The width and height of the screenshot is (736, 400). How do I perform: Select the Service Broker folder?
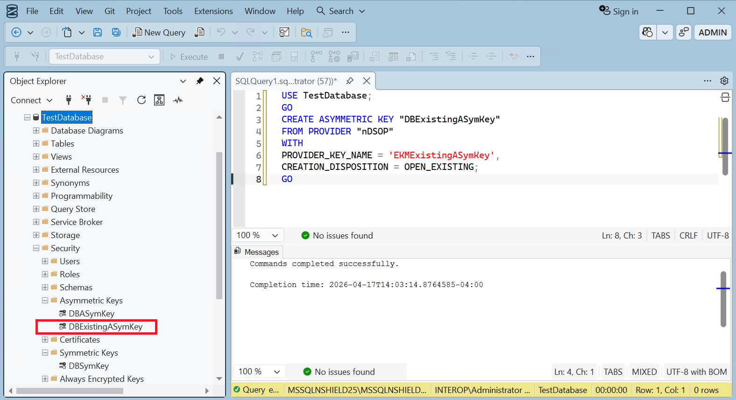point(77,222)
